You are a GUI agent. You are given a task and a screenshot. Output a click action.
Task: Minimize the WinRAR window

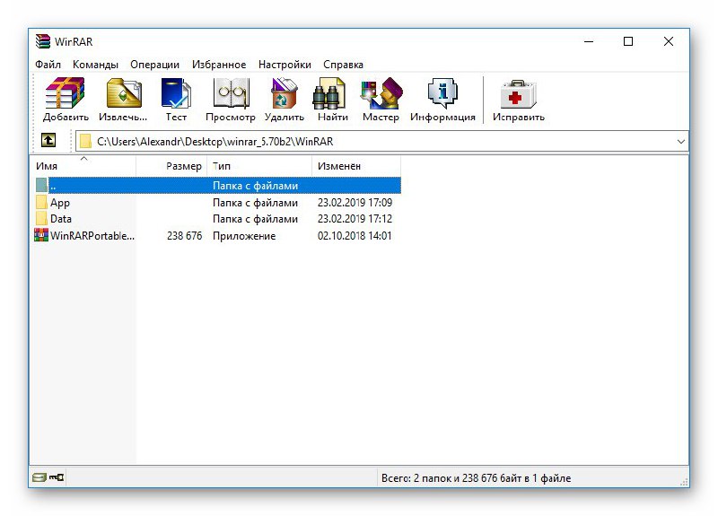[x=589, y=41]
